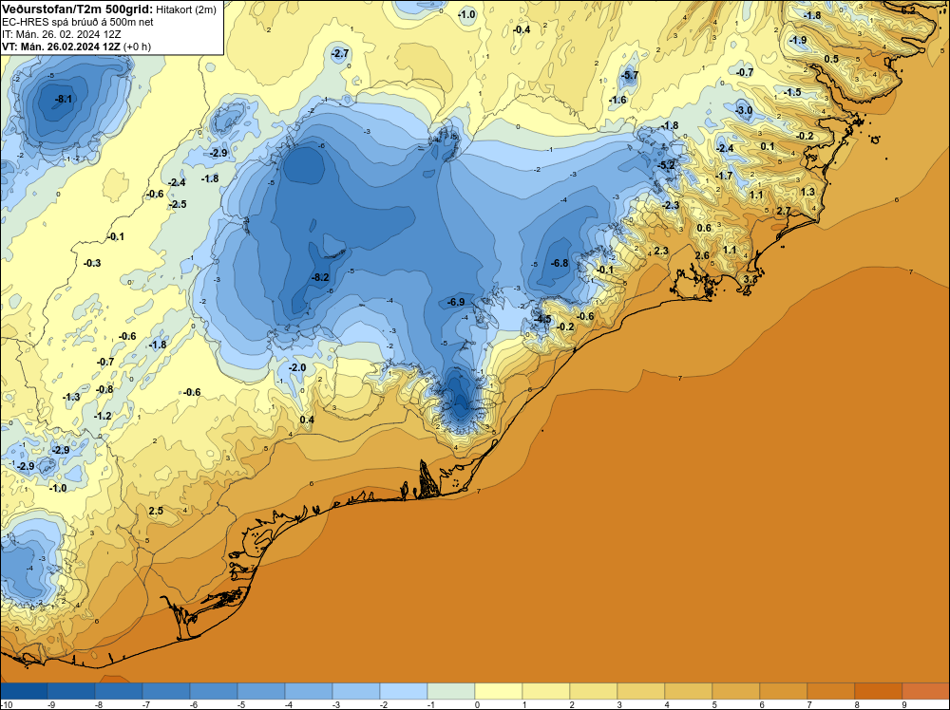
Task: Click the legend tick label 9
Action: (904, 704)
